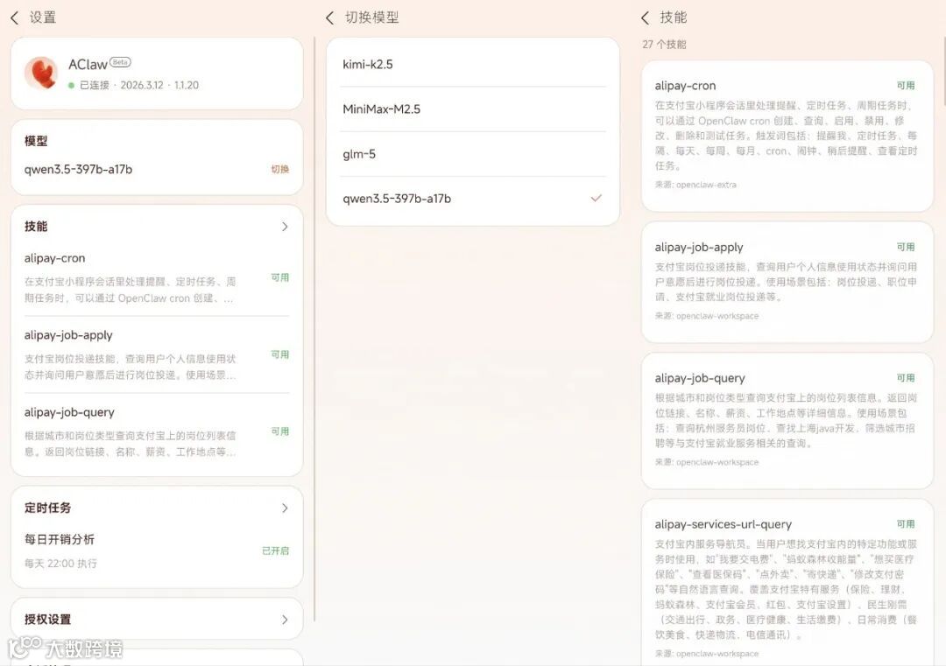This screenshot has width=946, height=666.
Task: Open alipay-job-query card in 技能 page
Action: (787, 421)
